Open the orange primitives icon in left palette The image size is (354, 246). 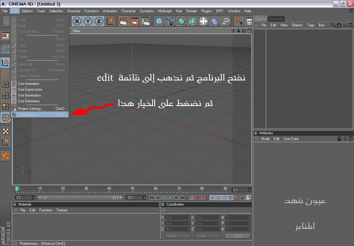coord(6,156)
